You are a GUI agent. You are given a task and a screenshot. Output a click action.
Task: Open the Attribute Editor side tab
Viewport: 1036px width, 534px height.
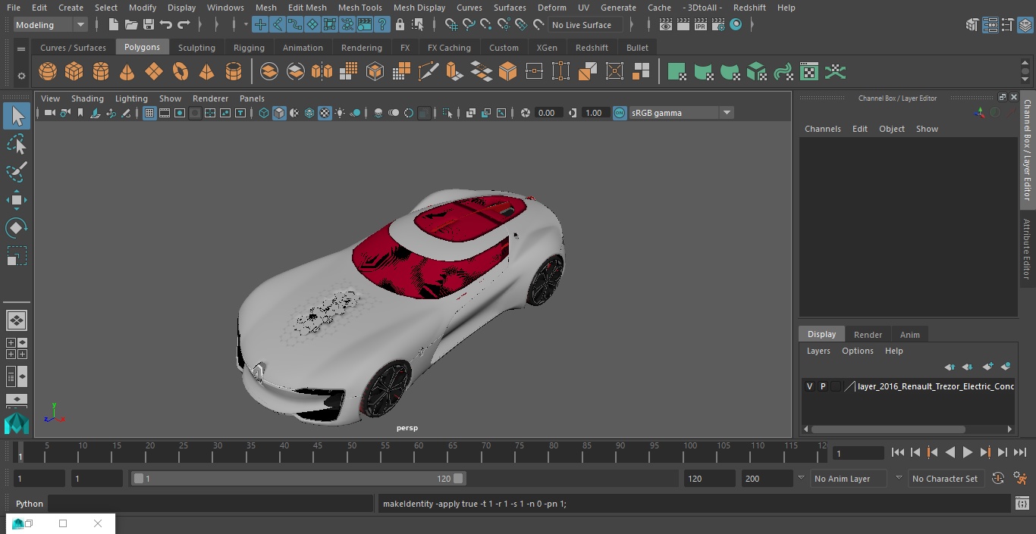coord(1027,249)
